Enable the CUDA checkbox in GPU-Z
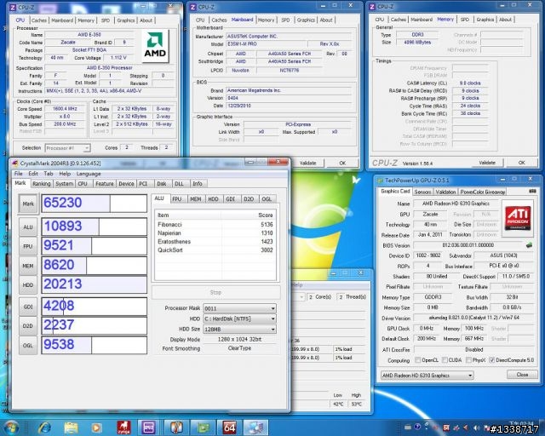The height and width of the screenshot is (436, 545). (x=445, y=360)
